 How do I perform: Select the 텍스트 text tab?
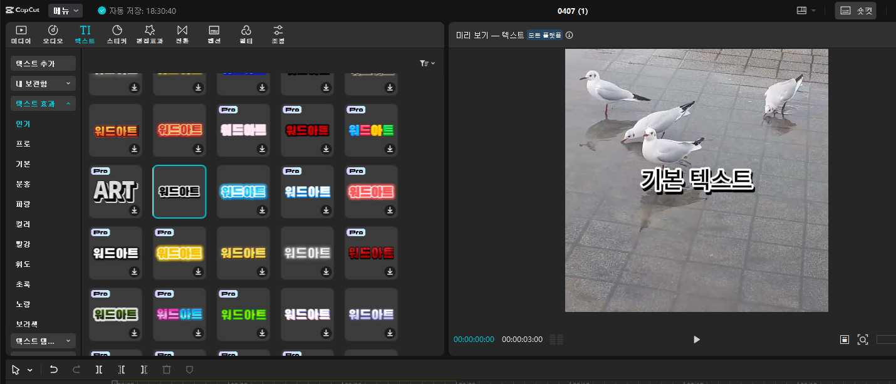click(85, 34)
